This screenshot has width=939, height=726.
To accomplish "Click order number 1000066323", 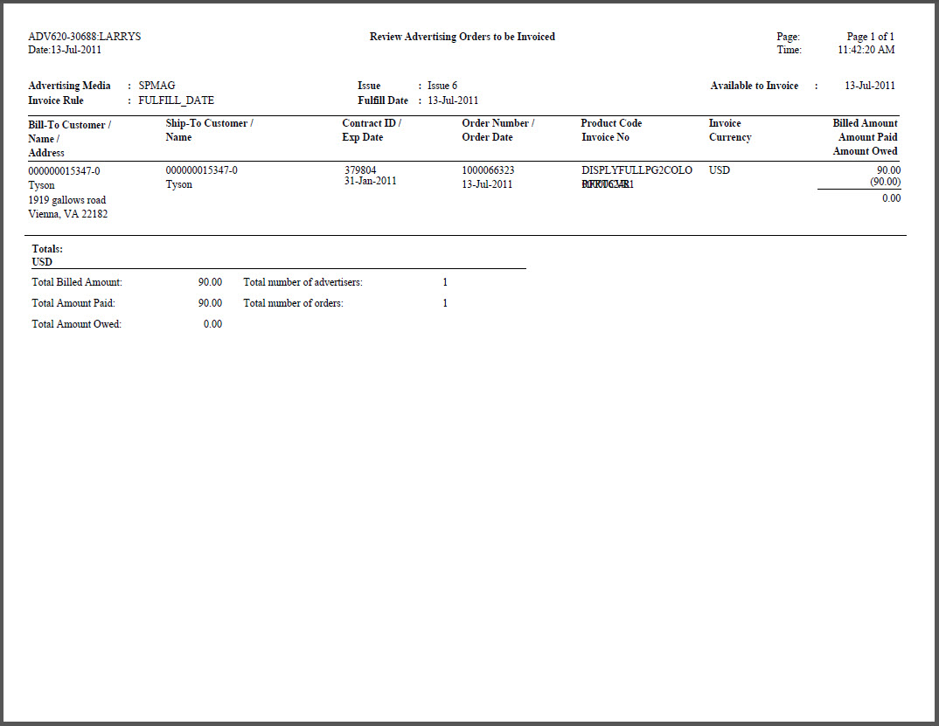I will [x=488, y=170].
